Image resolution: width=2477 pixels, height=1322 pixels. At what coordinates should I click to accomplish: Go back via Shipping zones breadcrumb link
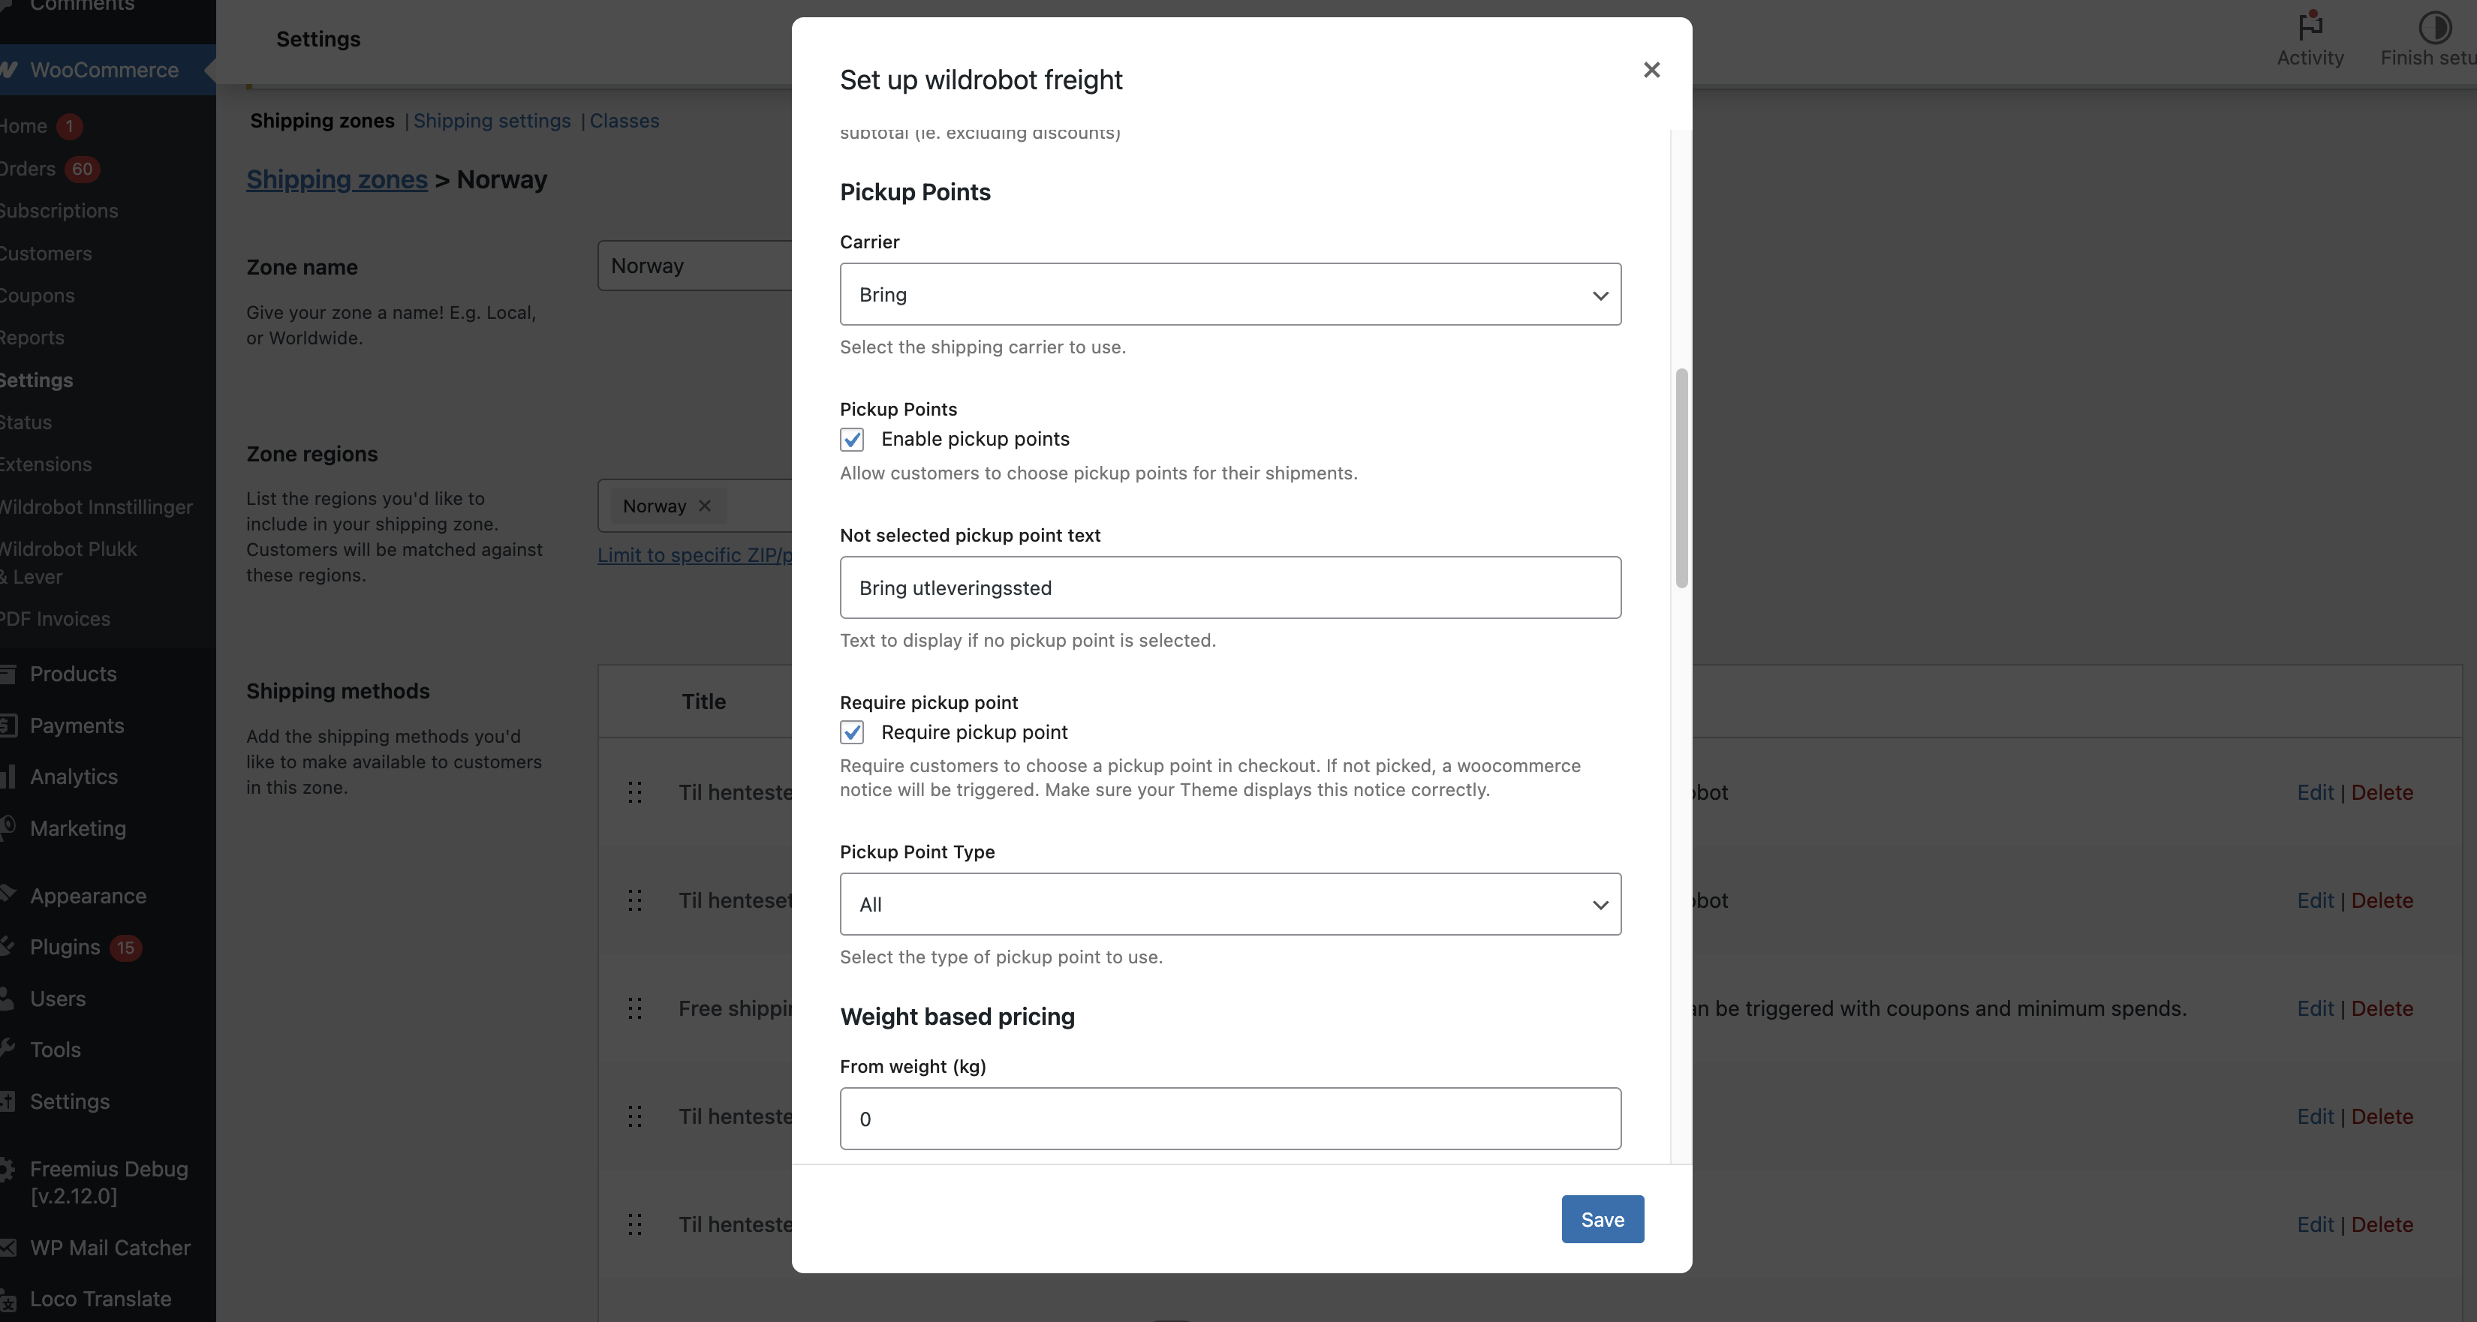[336, 180]
